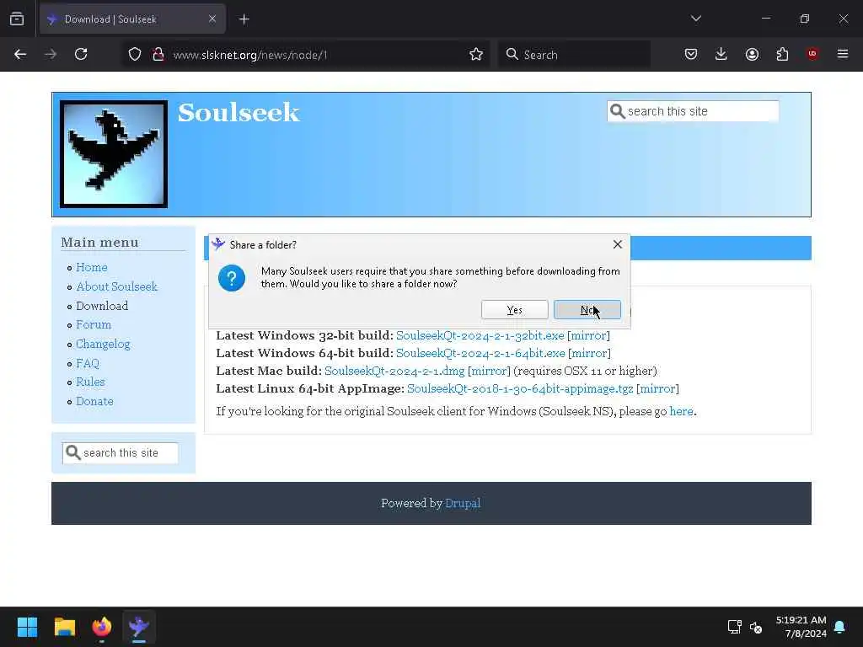Bookmark this page with the star icon
863x647 pixels.
click(x=476, y=55)
